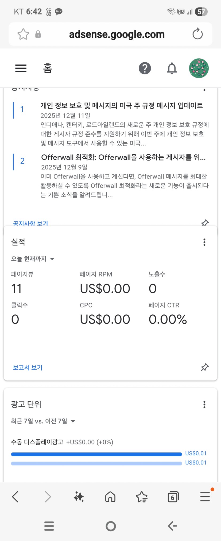Open the AdSense hamburger navigation menu

[21, 68]
